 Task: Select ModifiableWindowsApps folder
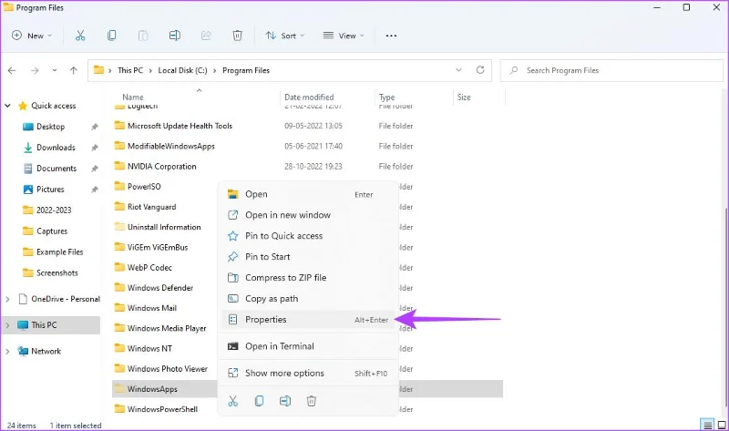[171, 146]
